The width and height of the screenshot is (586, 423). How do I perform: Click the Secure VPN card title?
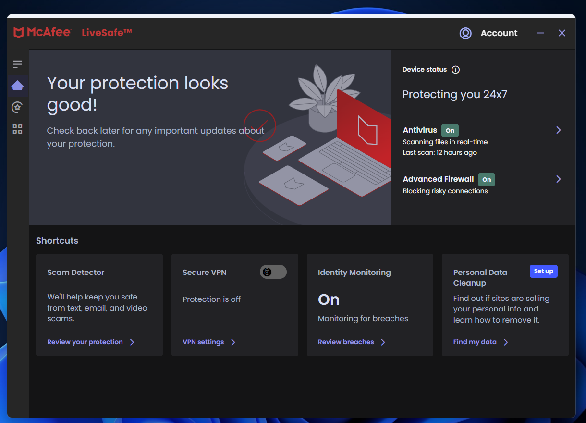pos(205,273)
